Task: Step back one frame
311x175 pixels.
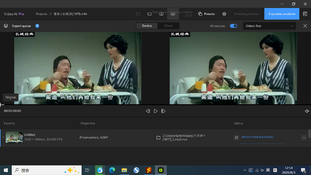Action: (x=148, y=111)
